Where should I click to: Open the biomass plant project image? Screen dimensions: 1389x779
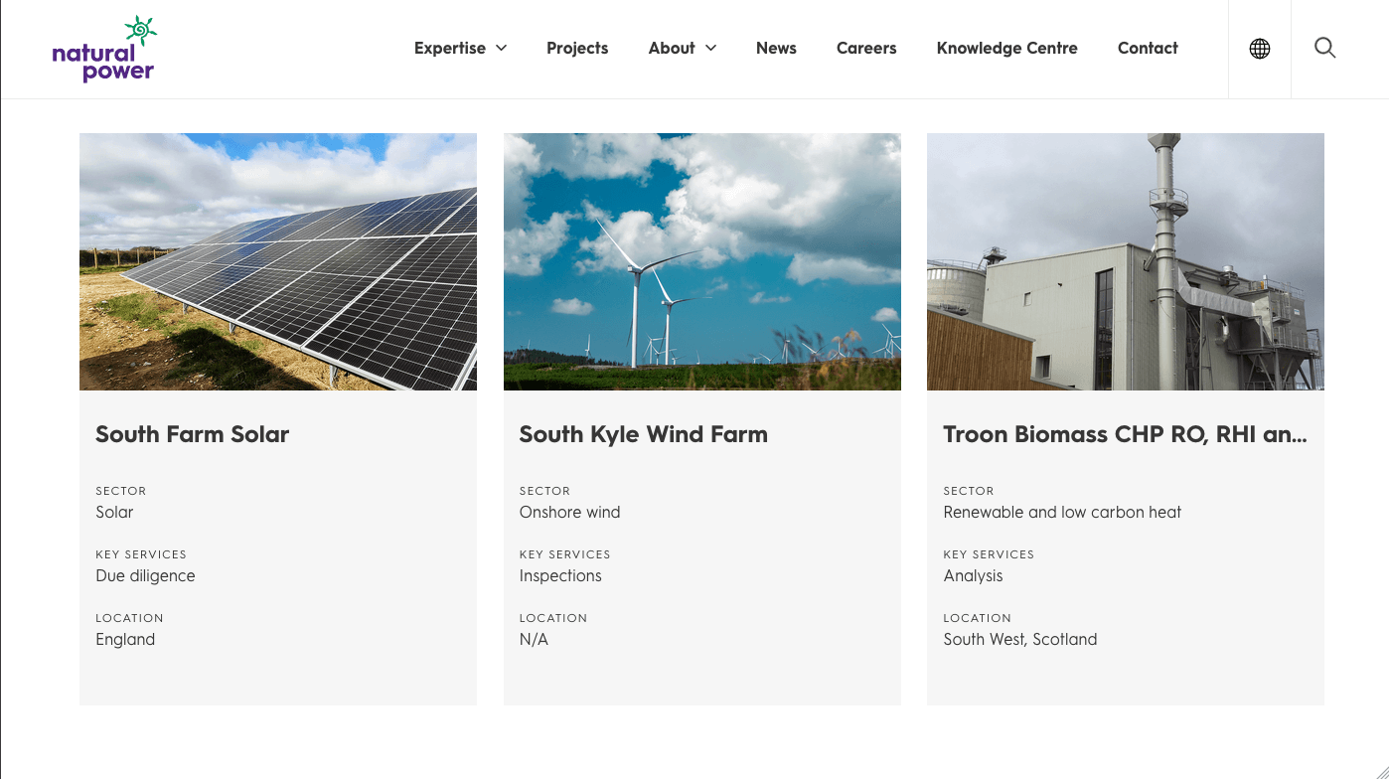1125,261
